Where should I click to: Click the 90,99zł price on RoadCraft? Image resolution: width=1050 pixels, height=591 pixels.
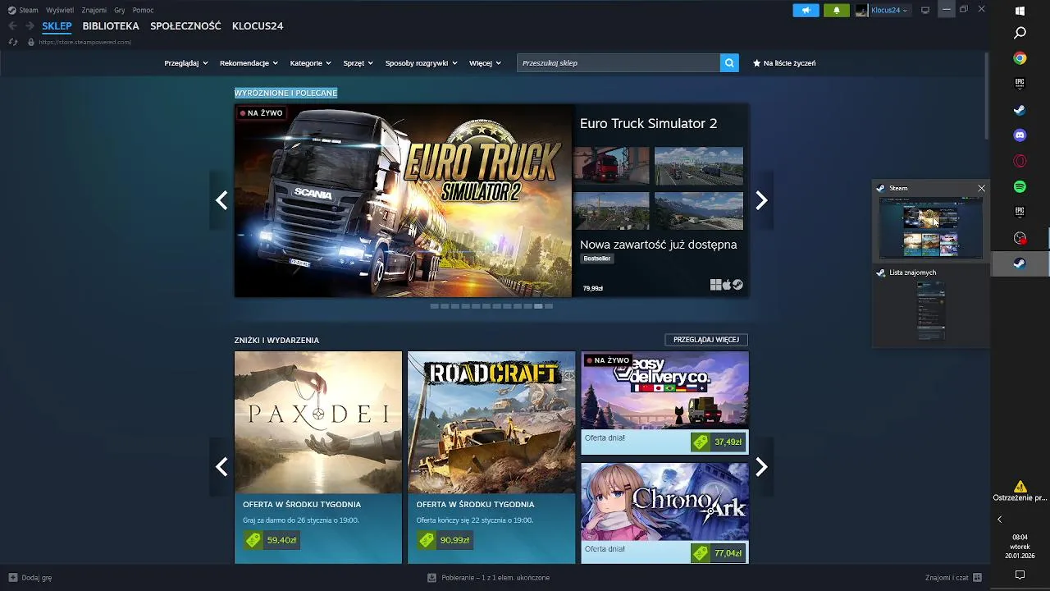click(444, 540)
